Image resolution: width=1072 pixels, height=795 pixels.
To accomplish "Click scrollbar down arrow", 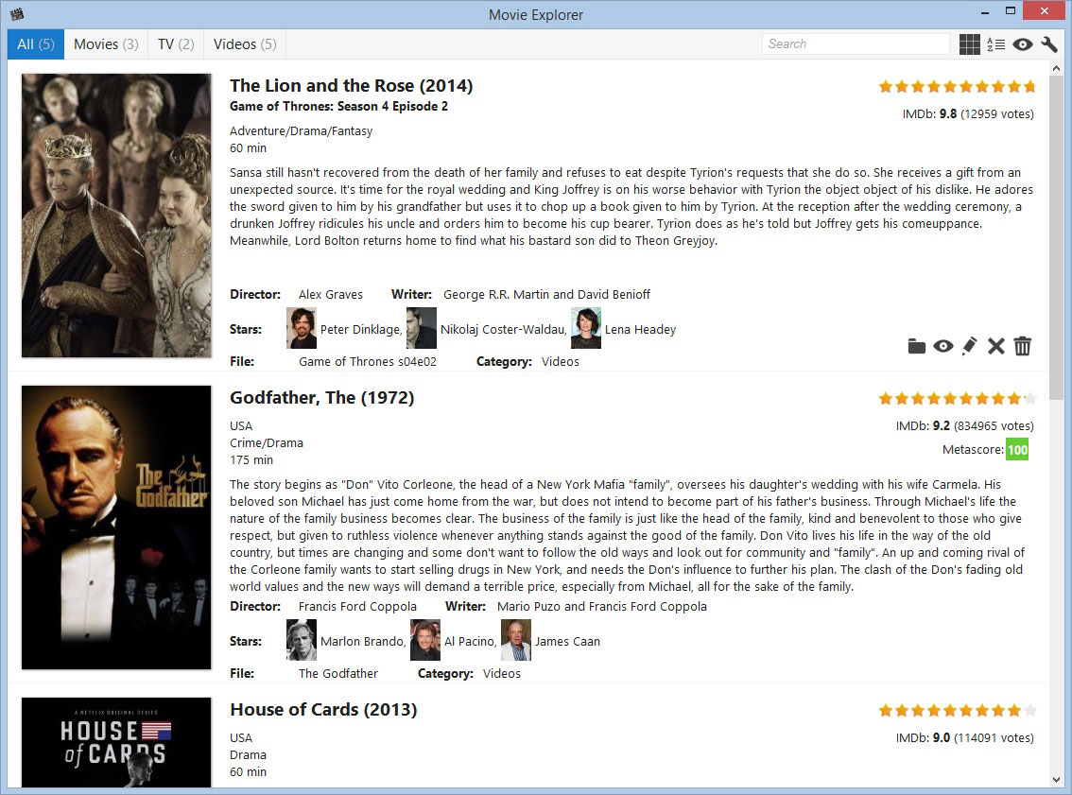I will 1056,780.
